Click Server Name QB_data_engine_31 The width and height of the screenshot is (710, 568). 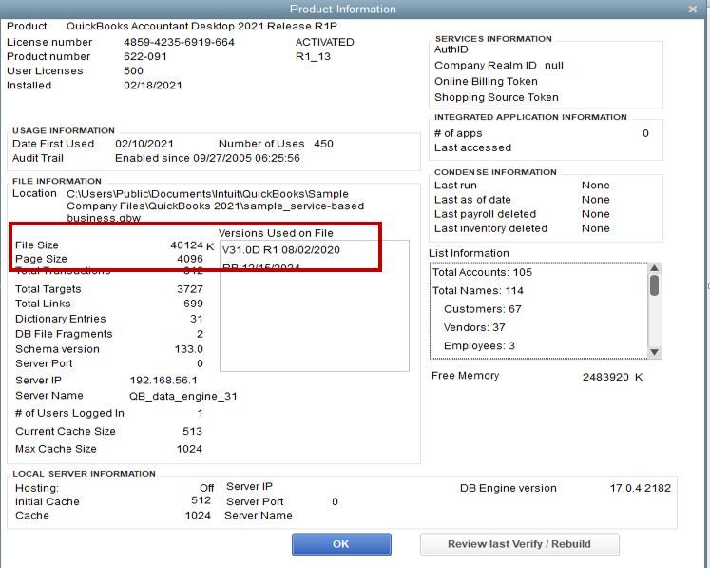[182, 397]
